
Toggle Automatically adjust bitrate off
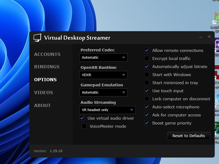coord(147,66)
